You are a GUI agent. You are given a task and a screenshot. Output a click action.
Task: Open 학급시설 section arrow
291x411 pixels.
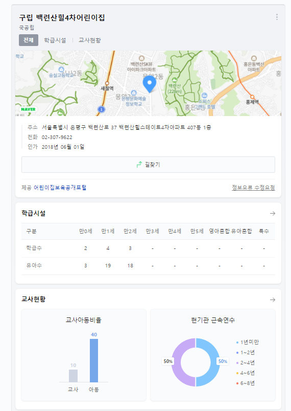pyautogui.click(x=273, y=213)
